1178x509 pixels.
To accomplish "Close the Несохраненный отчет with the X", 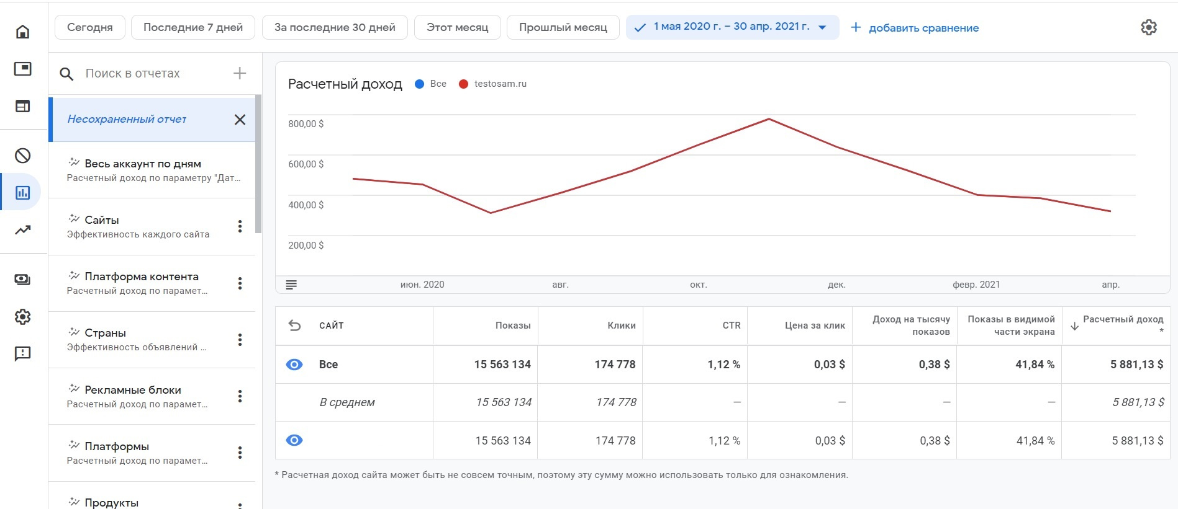I will point(240,120).
